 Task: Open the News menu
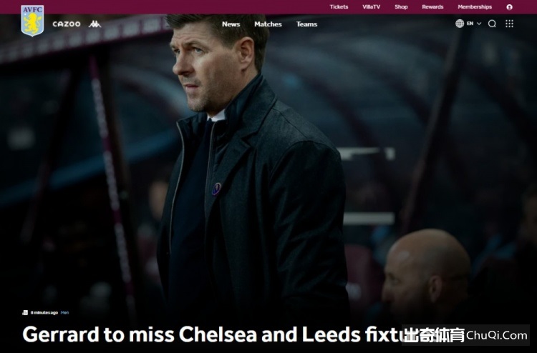(231, 24)
